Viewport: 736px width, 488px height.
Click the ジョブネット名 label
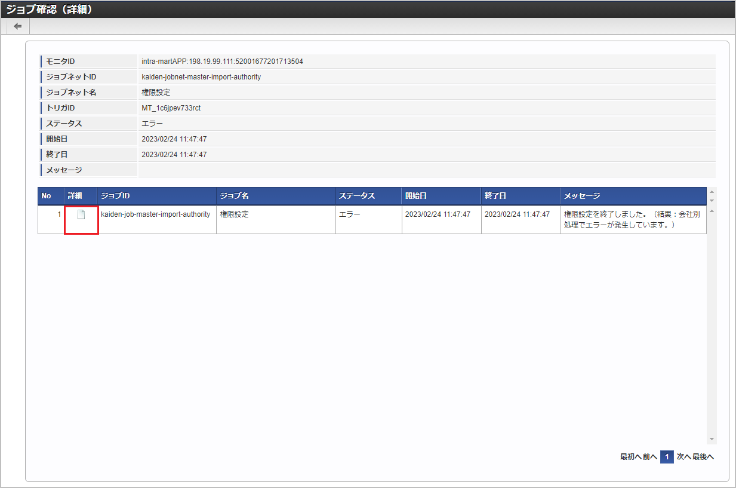click(71, 93)
